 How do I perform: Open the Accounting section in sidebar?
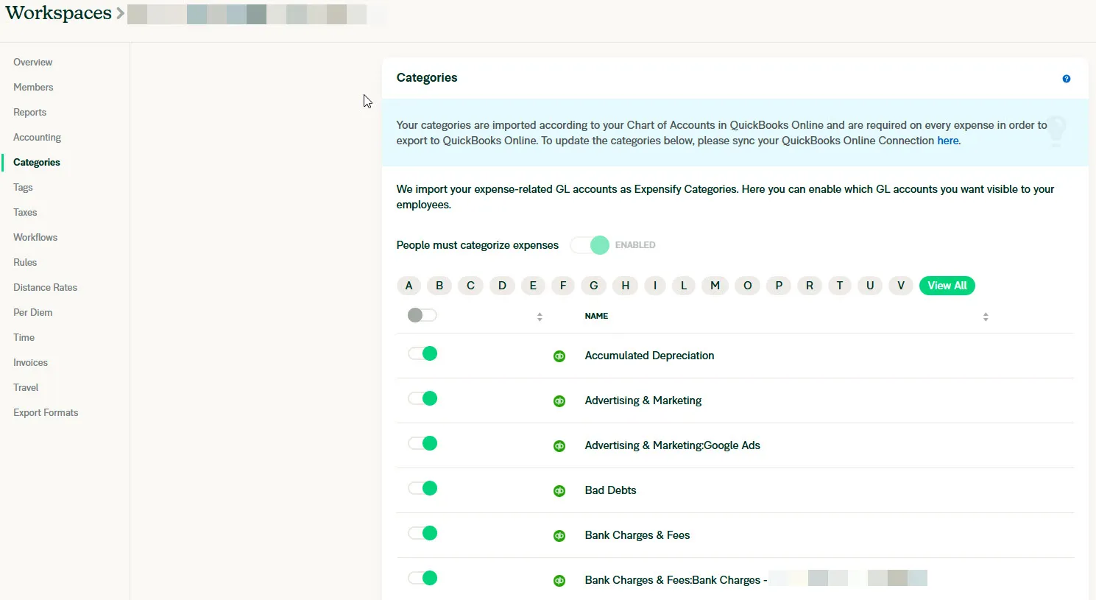click(x=37, y=138)
